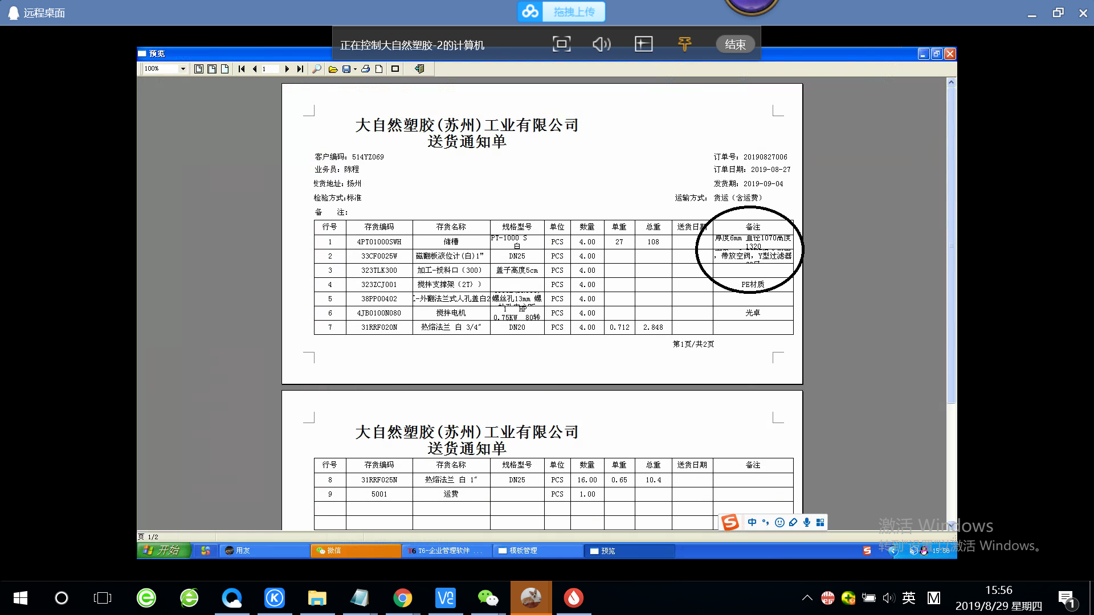1094x615 pixels.
Task: Expand the XP tray hidden icons arrow
Action: [x=893, y=551]
